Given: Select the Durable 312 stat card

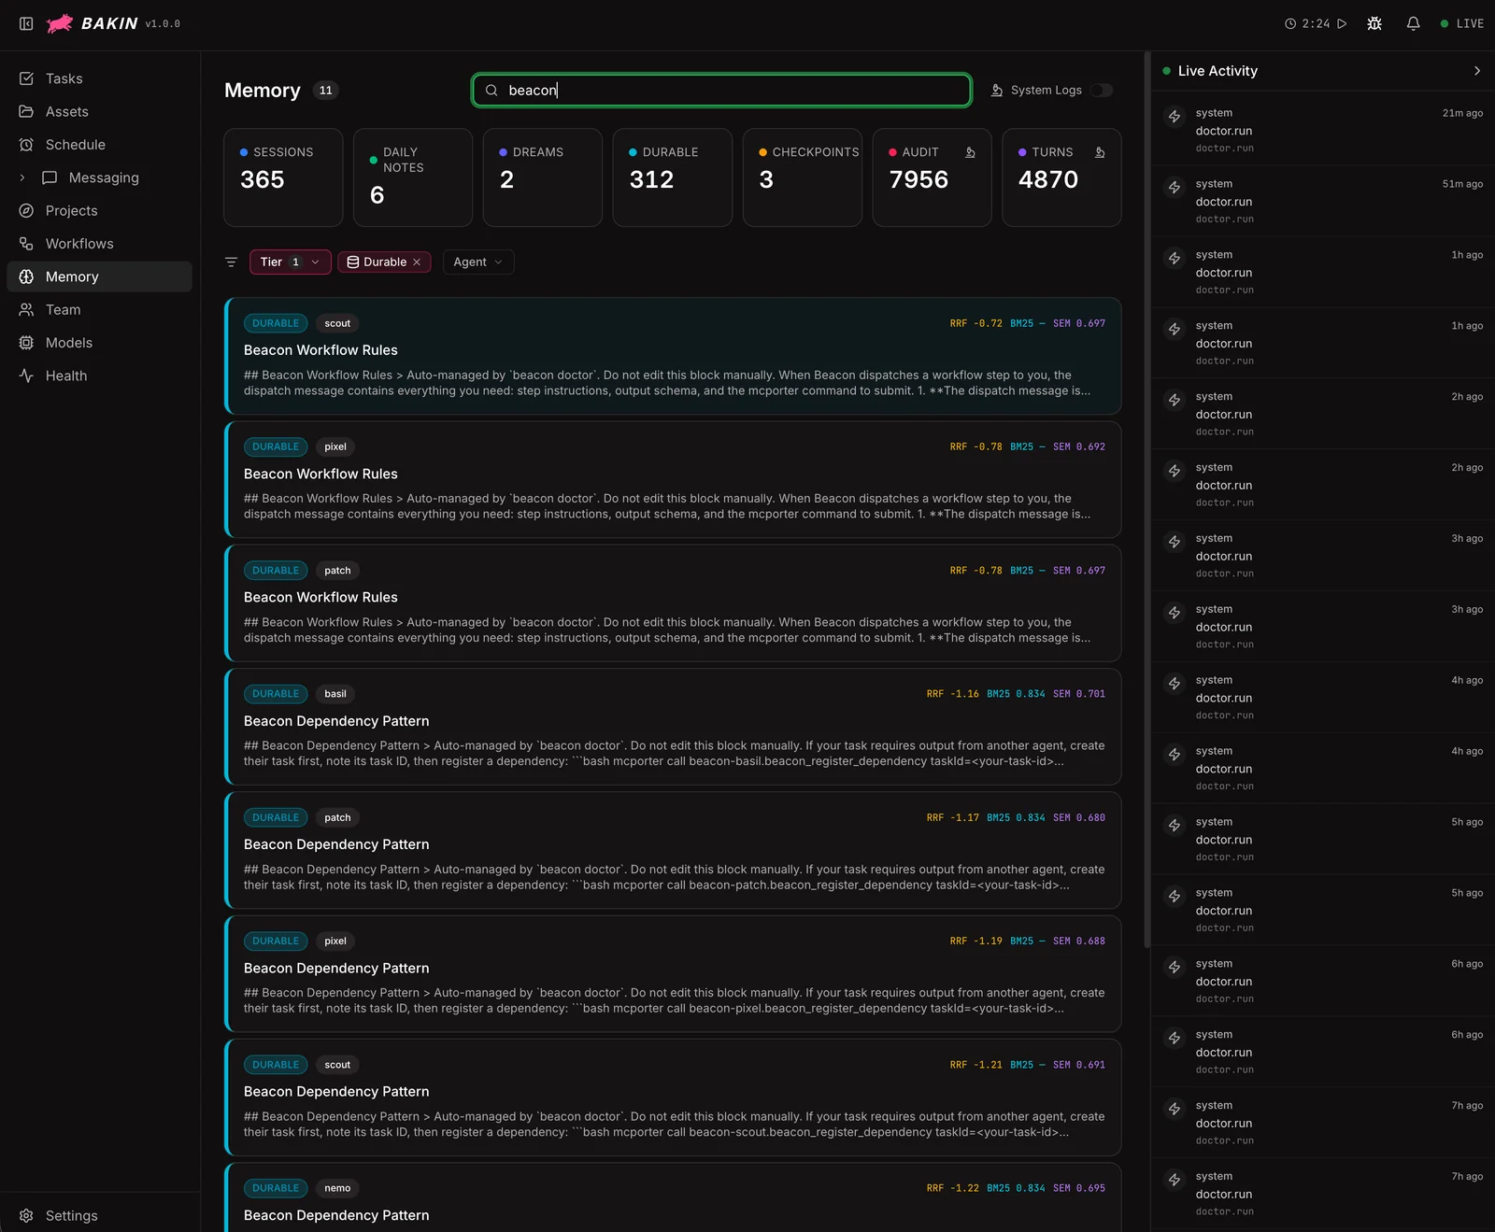Looking at the screenshot, I should [x=673, y=177].
